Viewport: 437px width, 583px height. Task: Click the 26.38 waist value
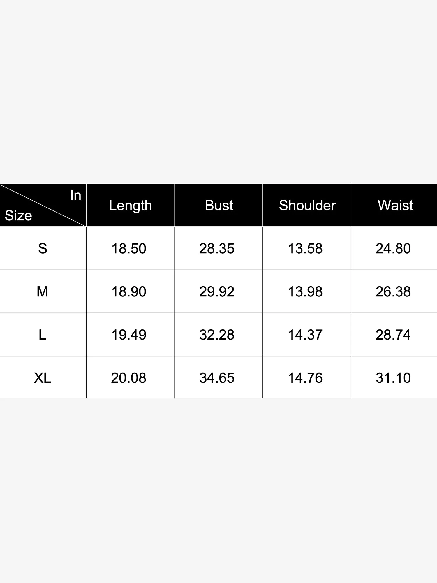point(393,292)
